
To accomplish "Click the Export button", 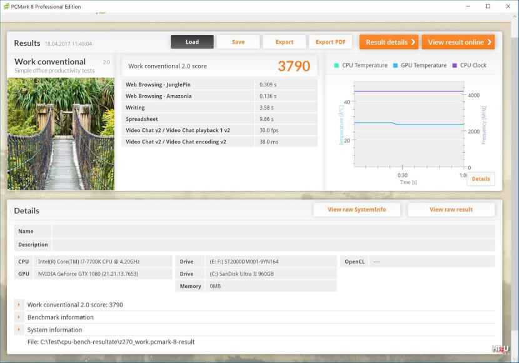I will tap(285, 42).
